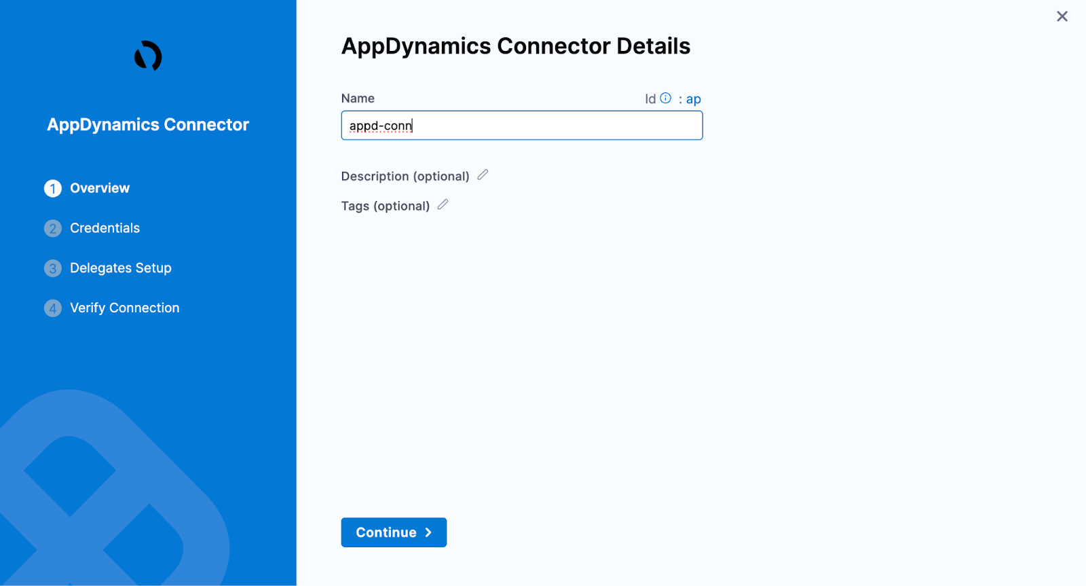Click the info icon next to Id

pyautogui.click(x=665, y=98)
